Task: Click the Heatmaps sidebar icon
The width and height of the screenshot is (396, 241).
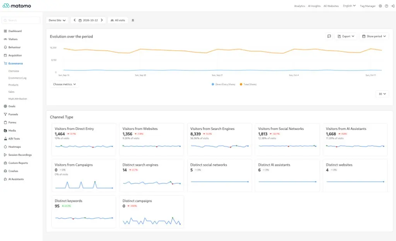Action: coord(5,147)
